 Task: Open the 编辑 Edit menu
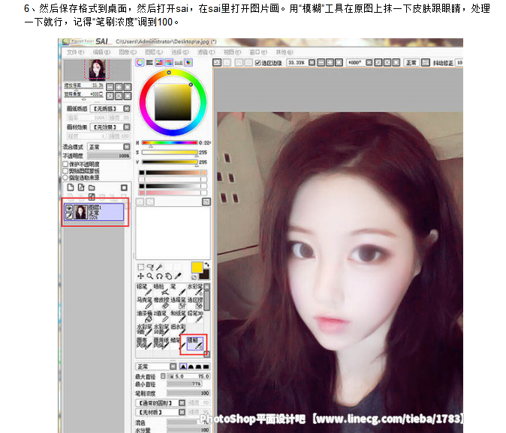coord(101,52)
